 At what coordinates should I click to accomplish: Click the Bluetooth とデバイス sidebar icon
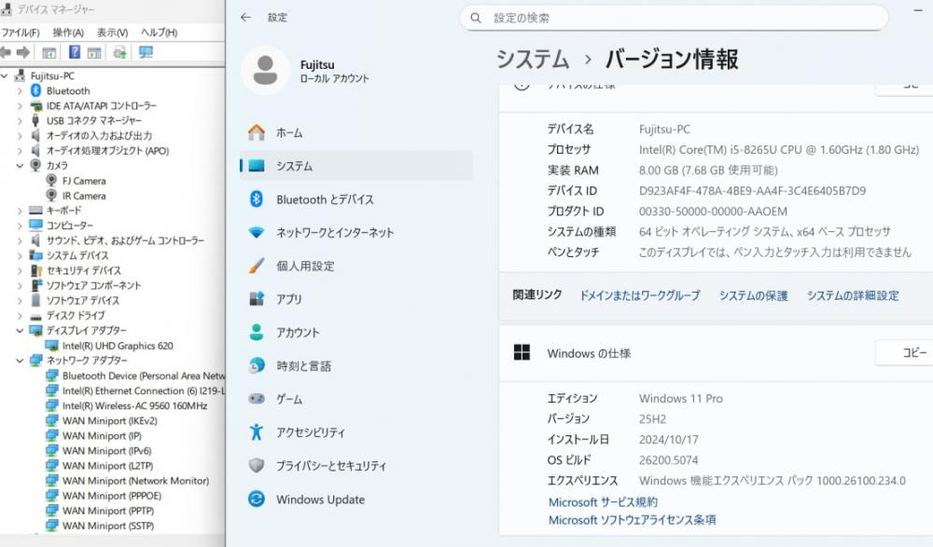point(257,199)
